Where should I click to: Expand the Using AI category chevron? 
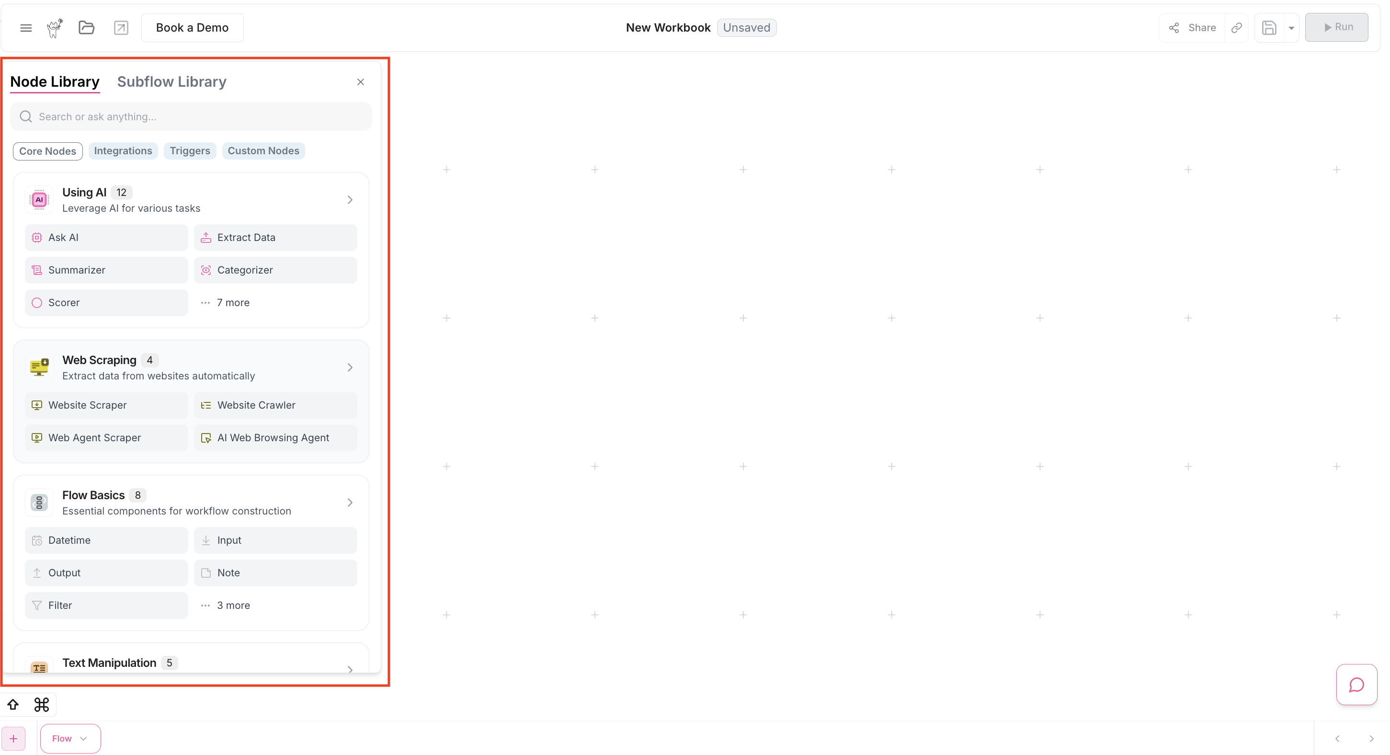pyautogui.click(x=350, y=200)
